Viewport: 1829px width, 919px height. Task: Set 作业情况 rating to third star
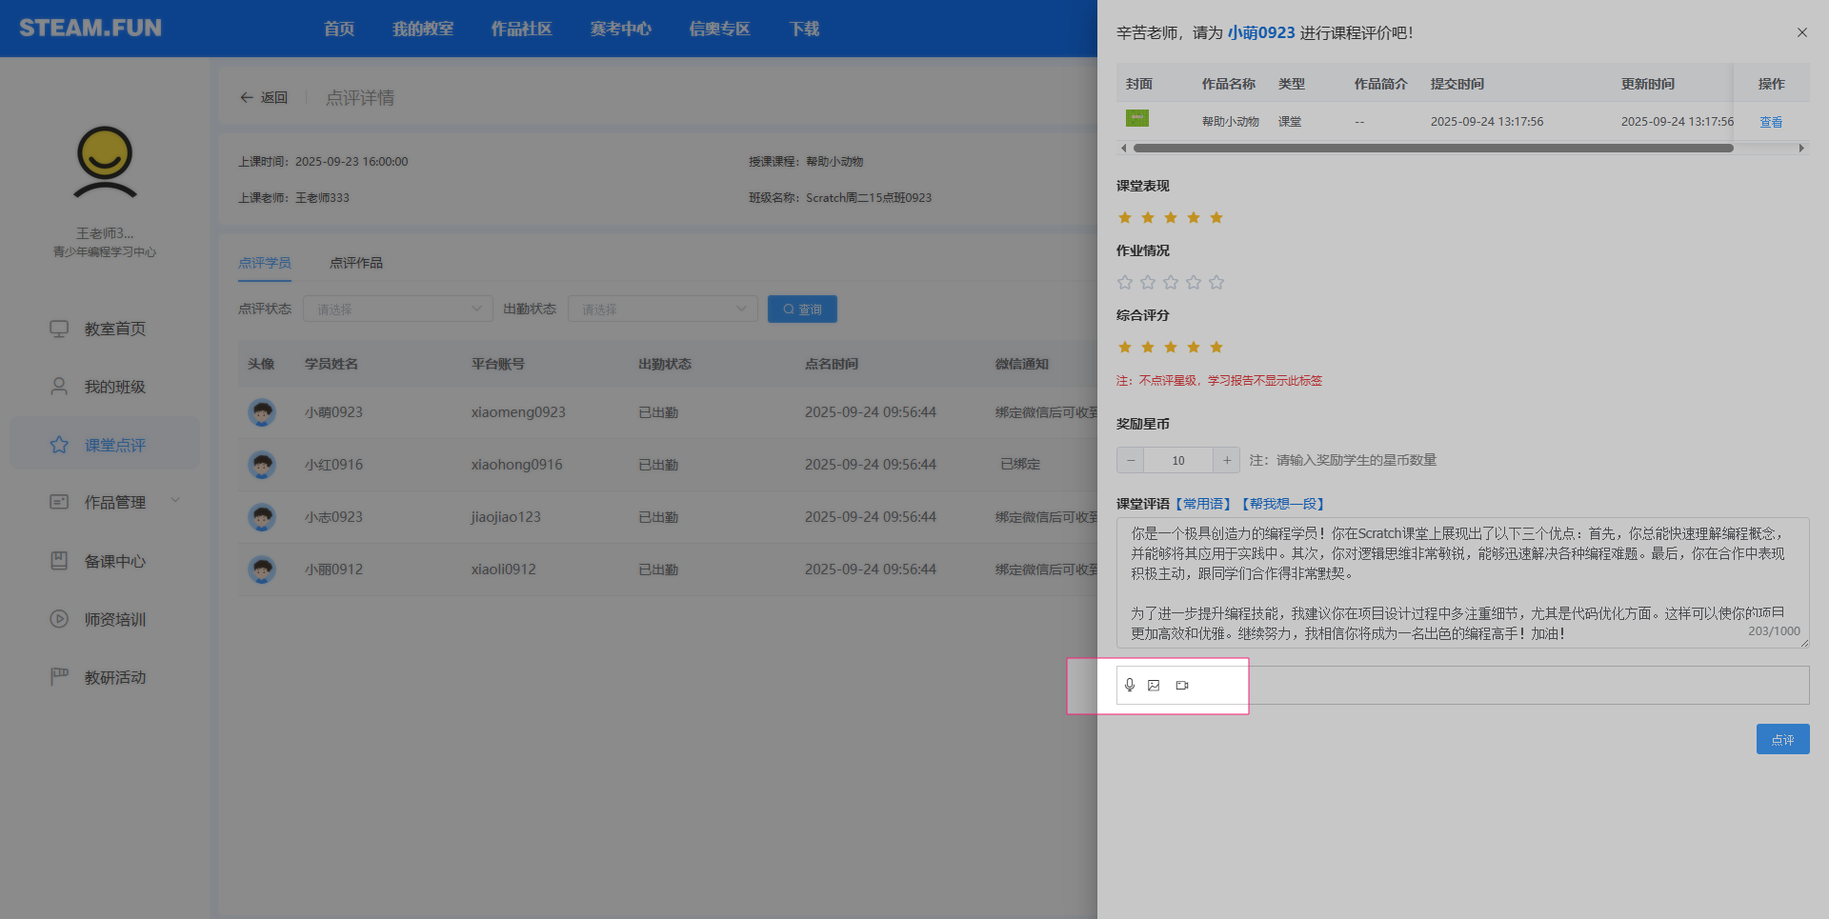(1171, 282)
